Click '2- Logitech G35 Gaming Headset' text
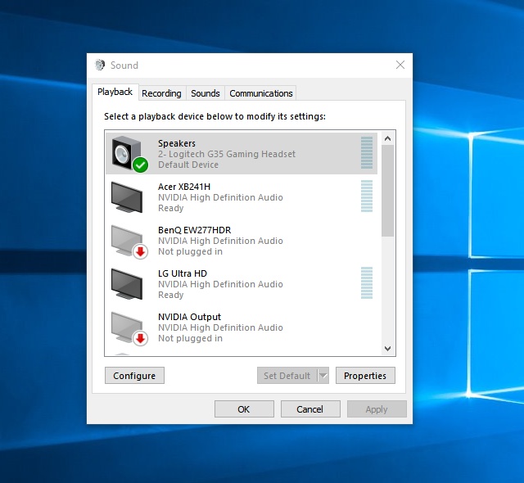Screen dimensions: 524x483 pyautogui.click(x=227, y=154)
